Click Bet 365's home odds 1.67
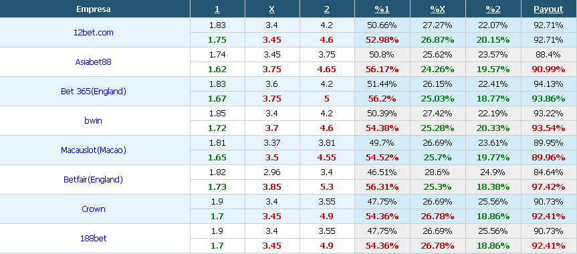The image size is (577, 254). pyautogui.click(x=217, y=99)
